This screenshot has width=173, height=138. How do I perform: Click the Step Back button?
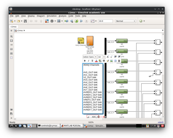tap(72, 21)
